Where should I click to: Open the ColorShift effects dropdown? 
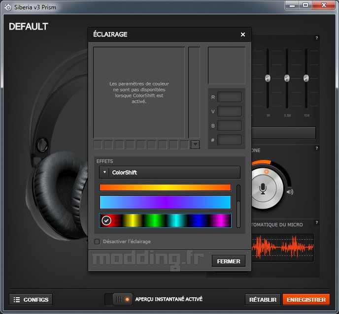(169, 172)
